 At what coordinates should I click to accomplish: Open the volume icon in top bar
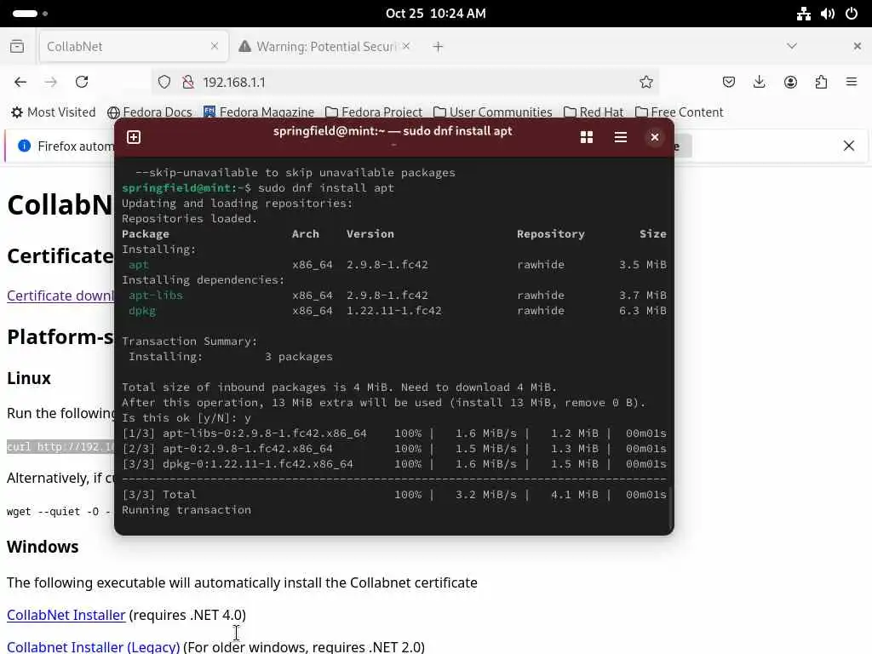(828, 14)
